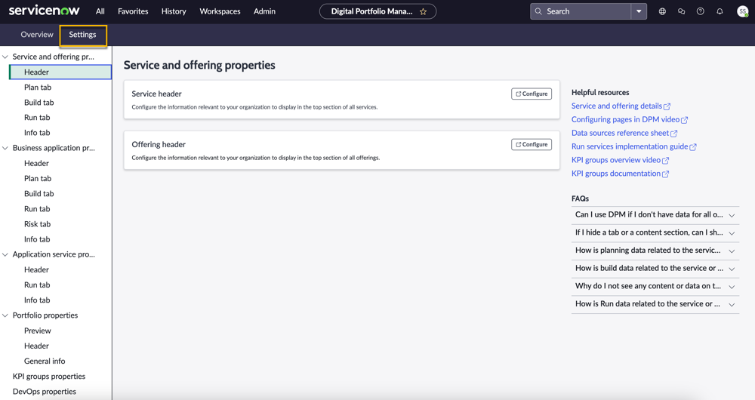Select Run tab under Application service
Viewport: 755px width, 400px height.
coord(37,285)
